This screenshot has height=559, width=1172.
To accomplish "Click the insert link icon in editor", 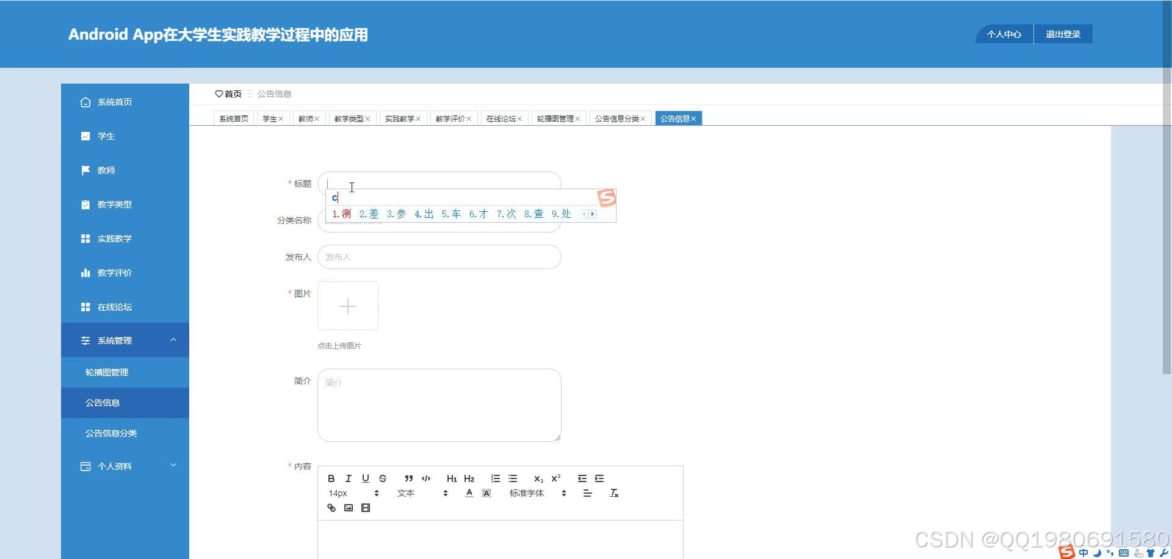I will click(331, 508).
